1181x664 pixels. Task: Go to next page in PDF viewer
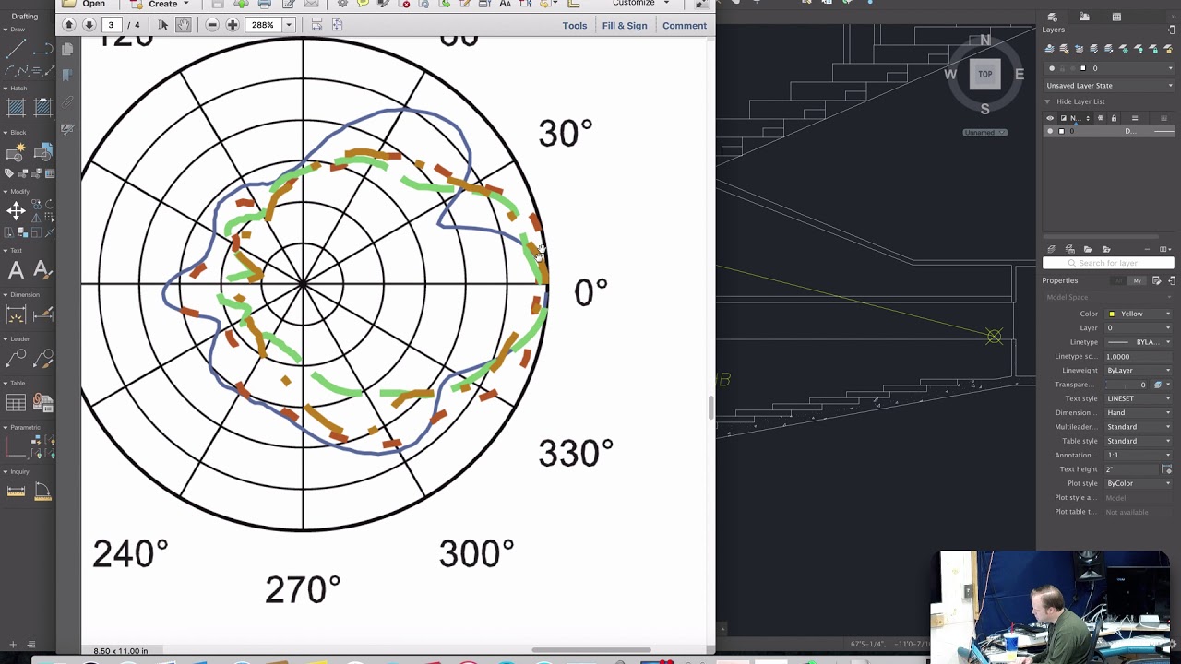89,25
